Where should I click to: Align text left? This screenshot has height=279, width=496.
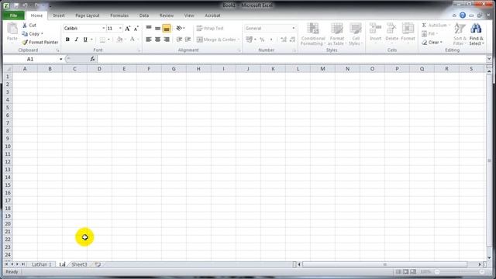click(149, 40)
